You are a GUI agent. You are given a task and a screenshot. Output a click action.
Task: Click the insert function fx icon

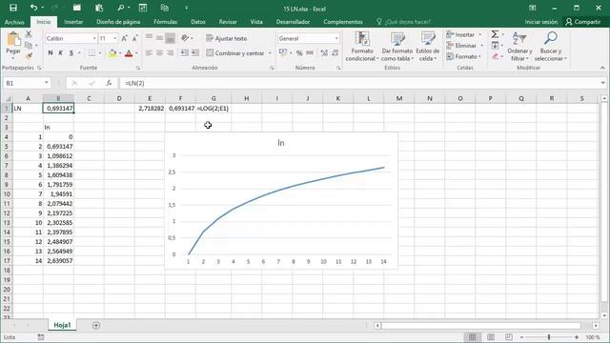click(109, 83)
